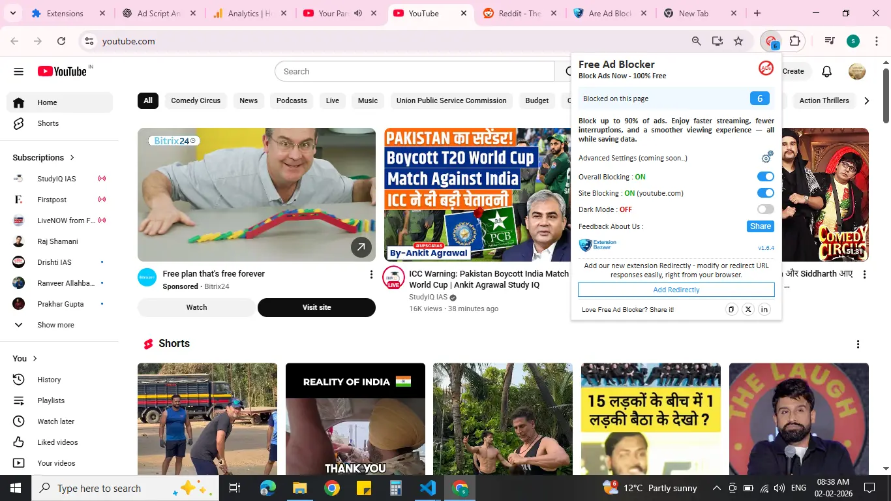
Task: Open the Pakistan Boycott T20 video thumbnail
Action: tap(477, 195)
